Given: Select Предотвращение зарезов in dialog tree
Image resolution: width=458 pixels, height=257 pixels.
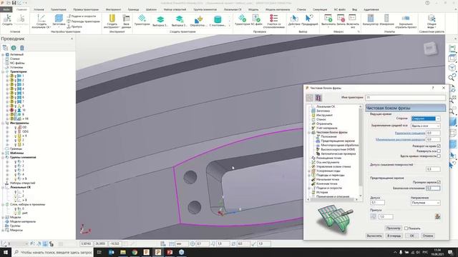Looking at the screenshot, I should (x=338, y=141).
